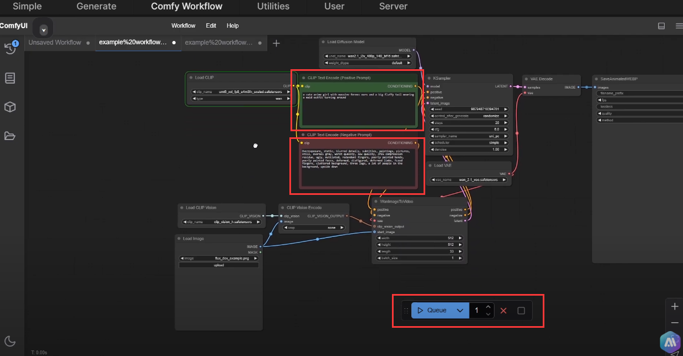The height and width of the screenshot is (356, 683).
Task: Click collapse dot of Load CLIP node
Action: point(191,78)
